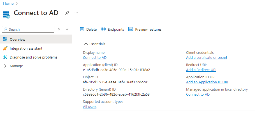This screenshot has height=114, width=255.
Task: Click Add a Redirect URI link
Action: (201, 70)
